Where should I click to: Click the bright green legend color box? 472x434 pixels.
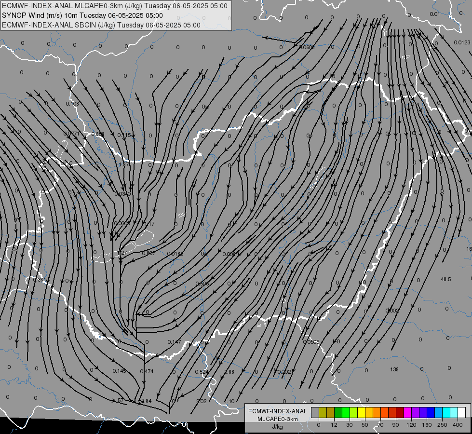(x=346, y=413)
